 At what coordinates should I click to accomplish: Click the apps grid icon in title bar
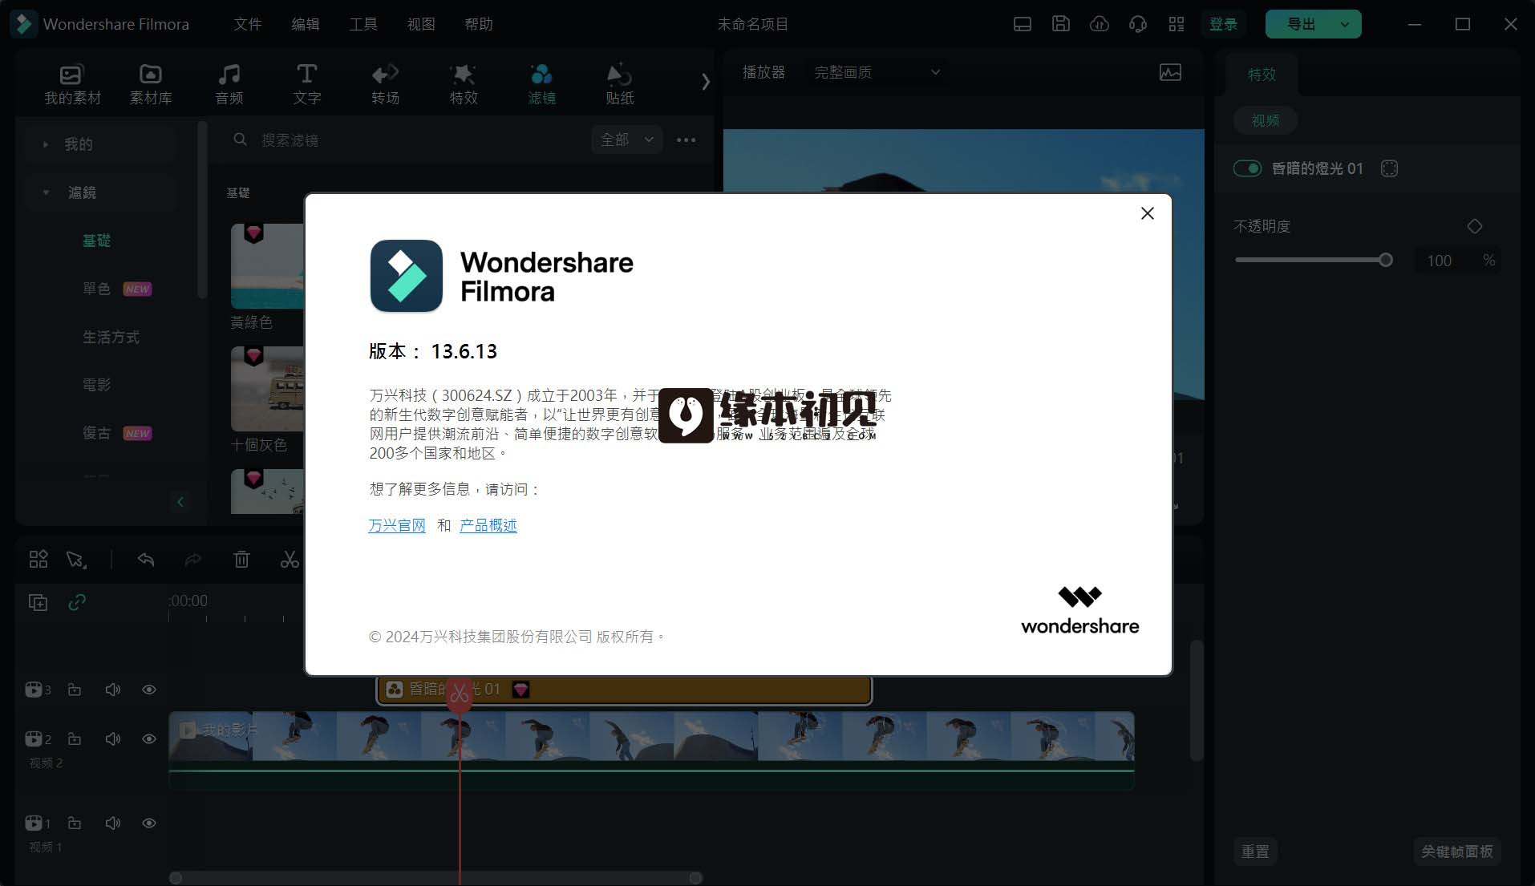click(1177, 24)
